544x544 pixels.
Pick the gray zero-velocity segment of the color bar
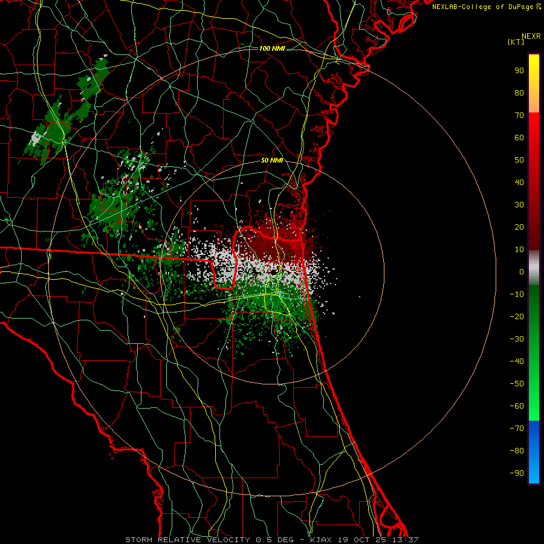coord(534,268)
